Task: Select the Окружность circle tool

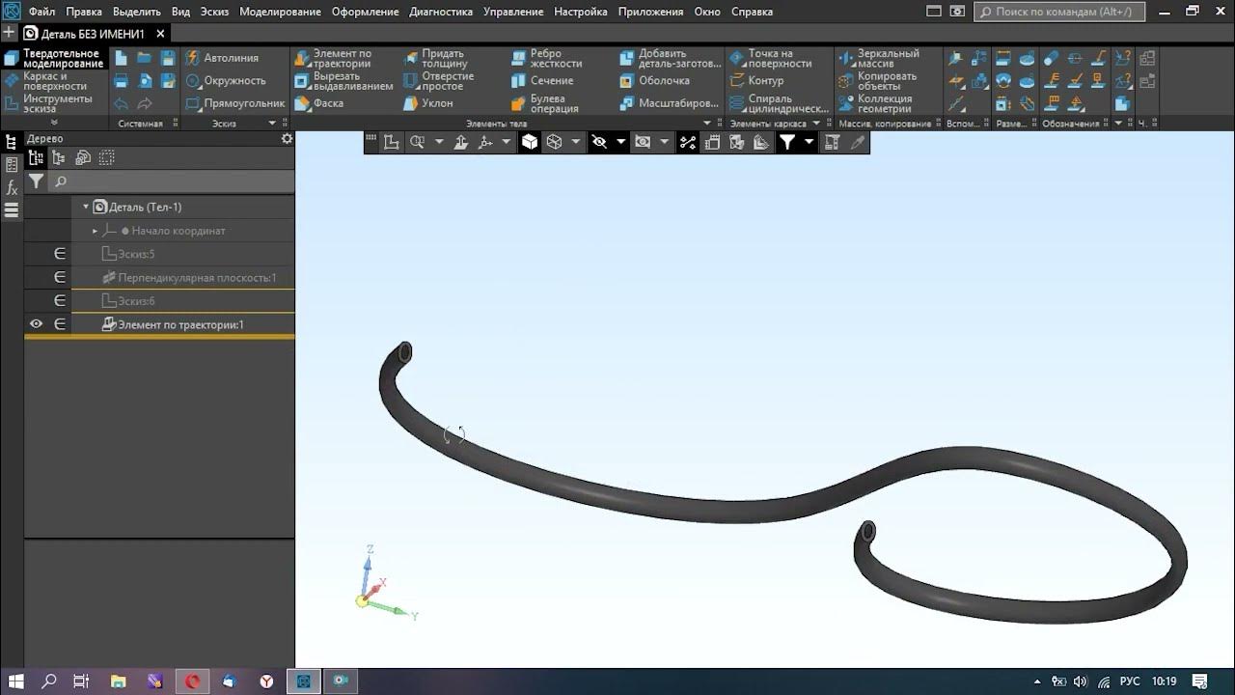Action: (x=226, y=80)
